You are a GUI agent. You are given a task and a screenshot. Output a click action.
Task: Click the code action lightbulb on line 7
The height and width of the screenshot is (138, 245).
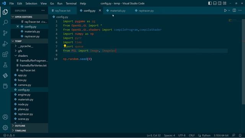pyautogui.click(x=65, y=46)
